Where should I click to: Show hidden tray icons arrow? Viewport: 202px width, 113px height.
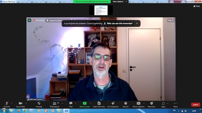coord(179,111)
